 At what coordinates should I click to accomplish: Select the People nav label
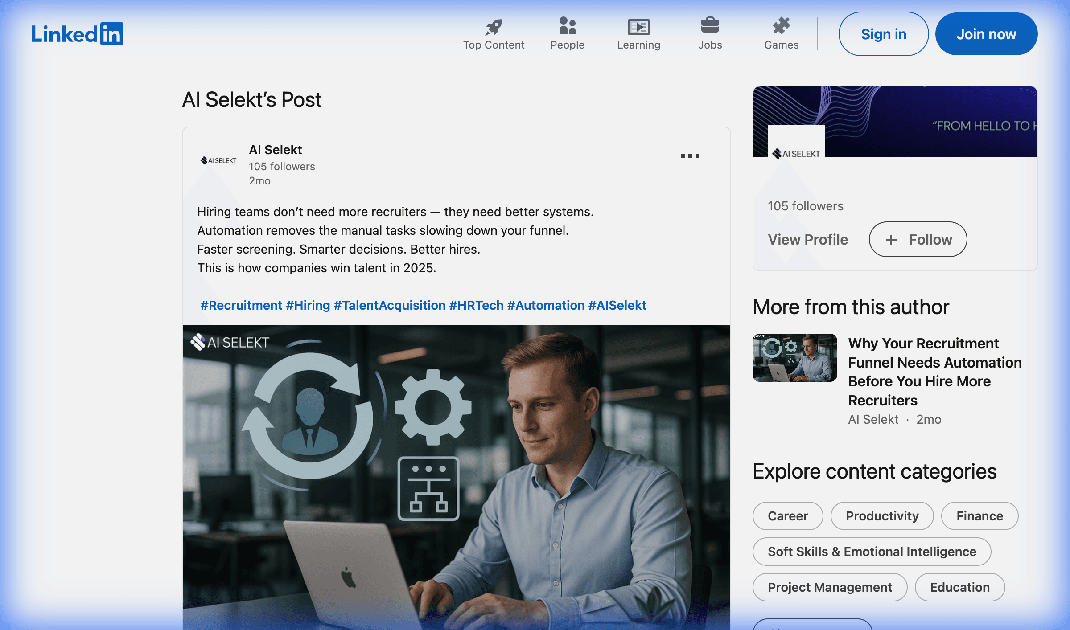[567, 45]
